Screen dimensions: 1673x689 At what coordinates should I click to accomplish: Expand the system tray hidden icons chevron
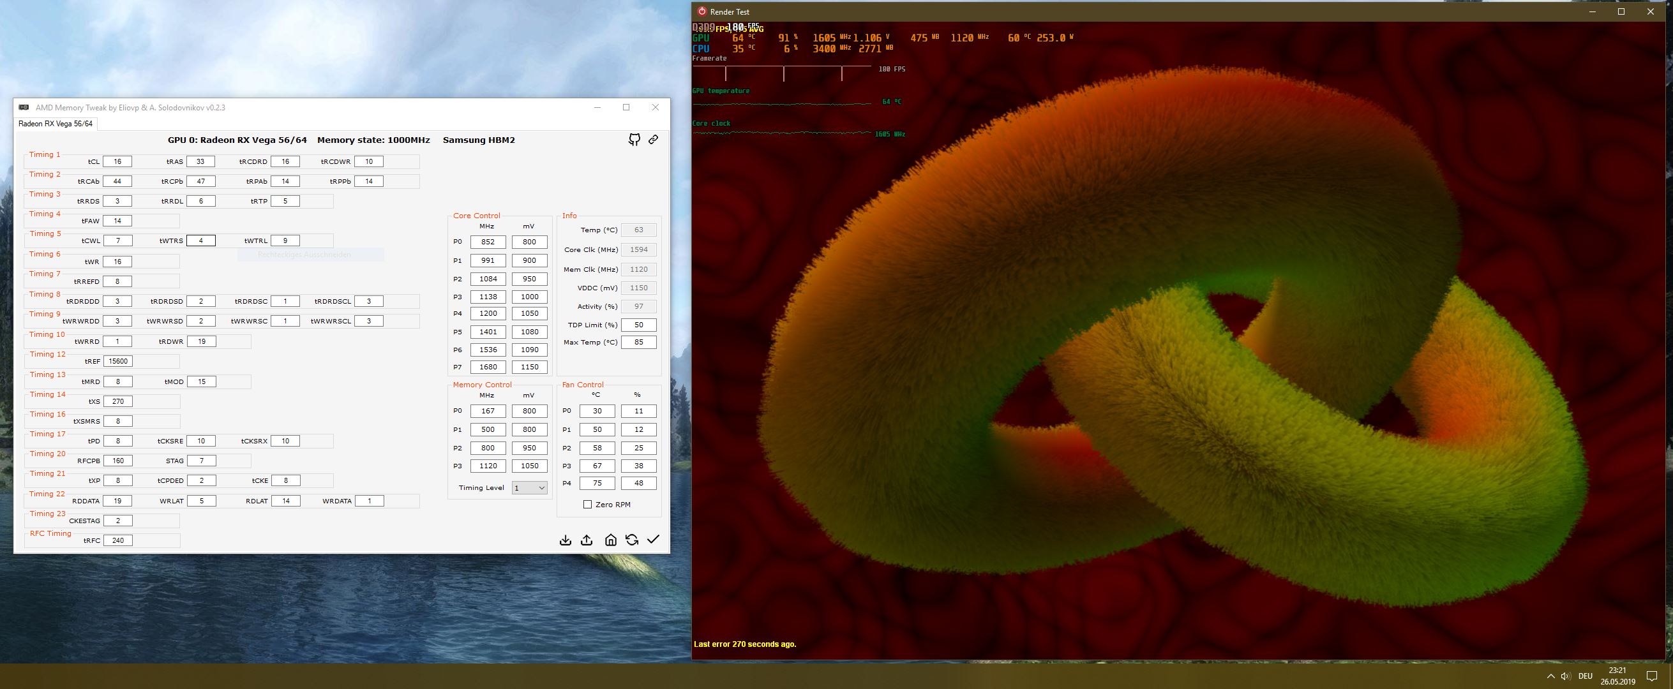[1551, 676]
